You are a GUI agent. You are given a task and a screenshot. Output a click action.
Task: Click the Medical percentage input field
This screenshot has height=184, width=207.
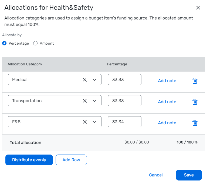(x=124, y=80)
